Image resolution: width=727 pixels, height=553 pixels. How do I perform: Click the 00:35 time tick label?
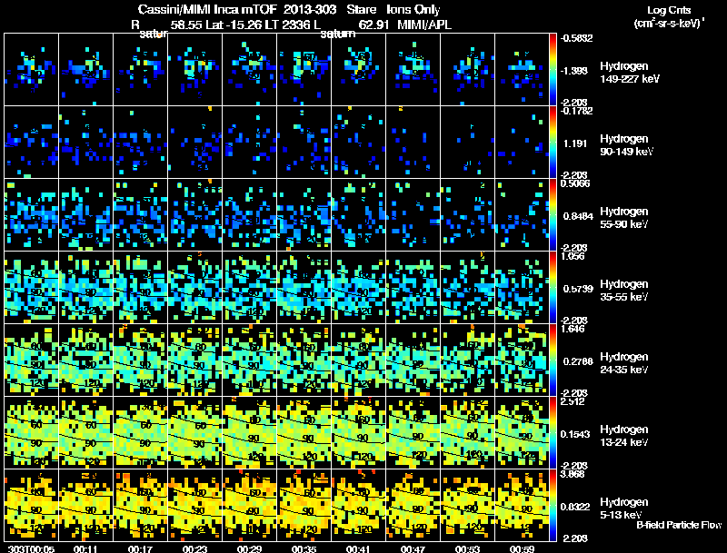coord(304,548)
